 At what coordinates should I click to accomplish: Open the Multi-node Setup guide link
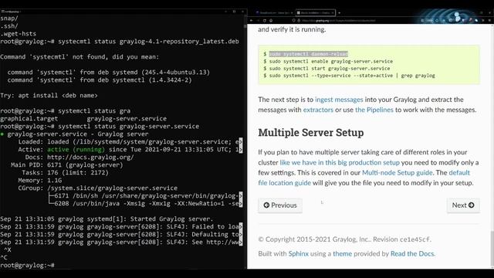tap(398, 173)
